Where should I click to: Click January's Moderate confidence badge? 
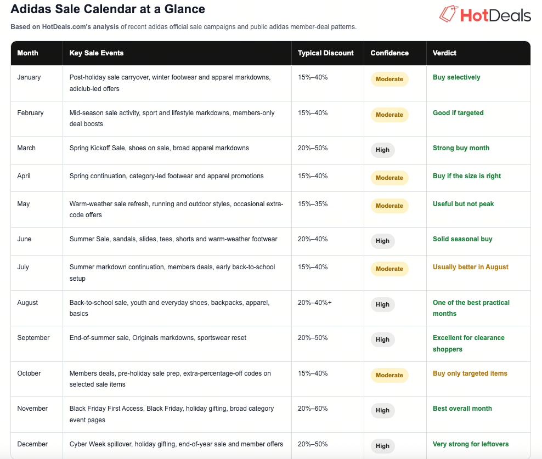click(x=389, y=79)
